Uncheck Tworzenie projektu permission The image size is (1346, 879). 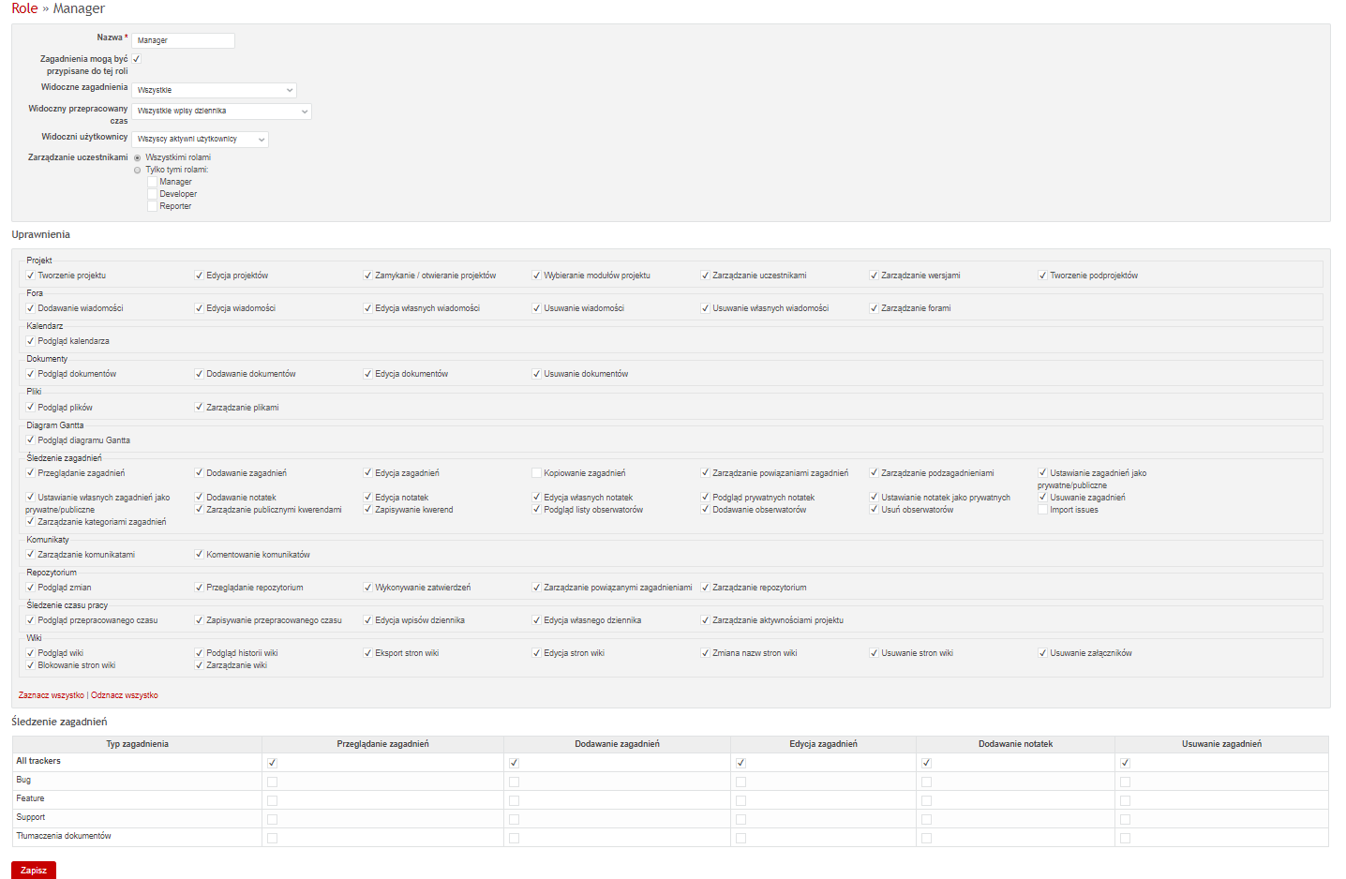tap(30, 276)
